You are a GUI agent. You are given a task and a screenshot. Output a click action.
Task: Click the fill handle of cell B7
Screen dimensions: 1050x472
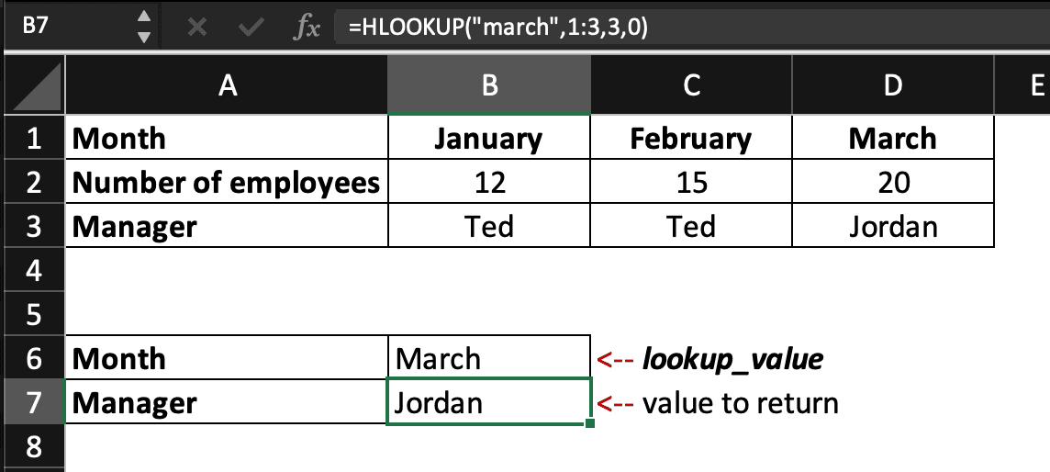point(588,423)
